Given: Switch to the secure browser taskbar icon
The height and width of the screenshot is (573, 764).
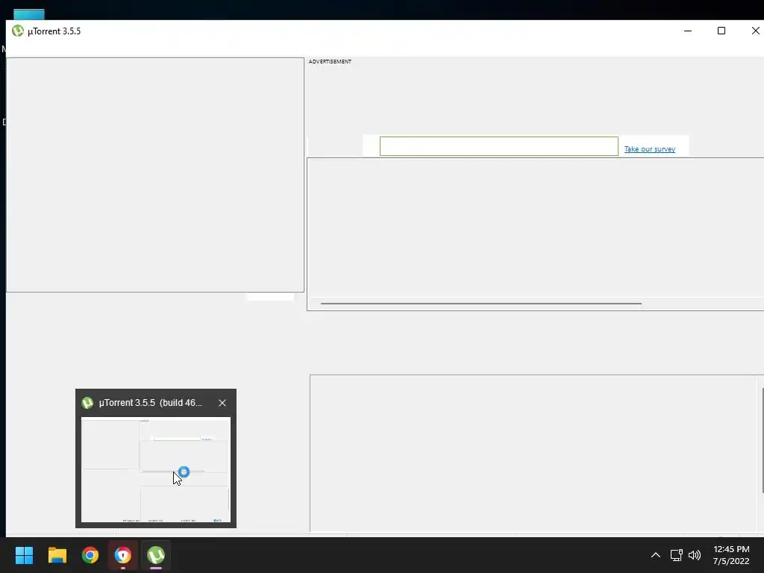Looking at the screenshot, I should point(123,555).
